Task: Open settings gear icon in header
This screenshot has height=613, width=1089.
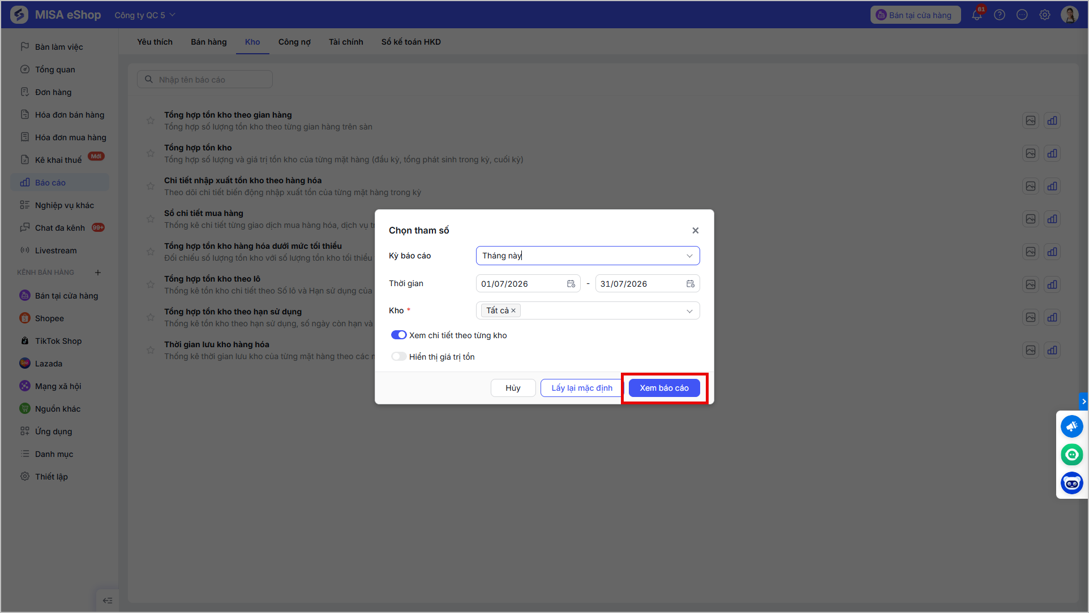Action: [1045, 15]
